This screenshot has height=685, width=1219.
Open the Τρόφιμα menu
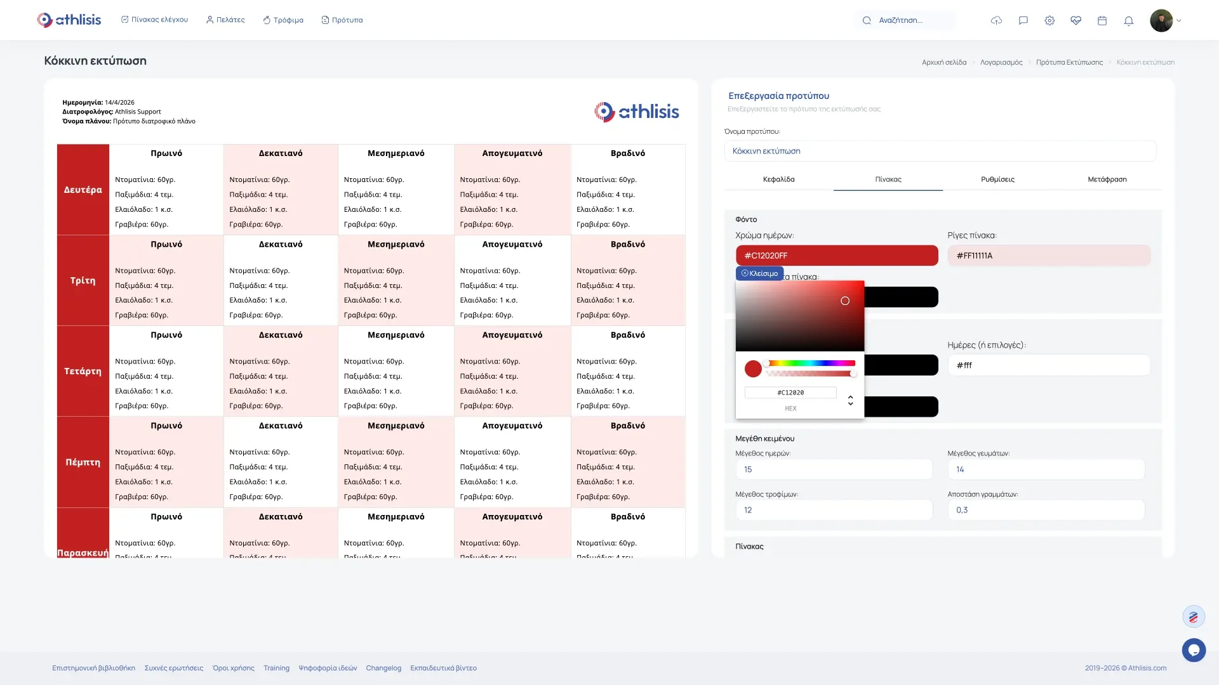(283, 20)
